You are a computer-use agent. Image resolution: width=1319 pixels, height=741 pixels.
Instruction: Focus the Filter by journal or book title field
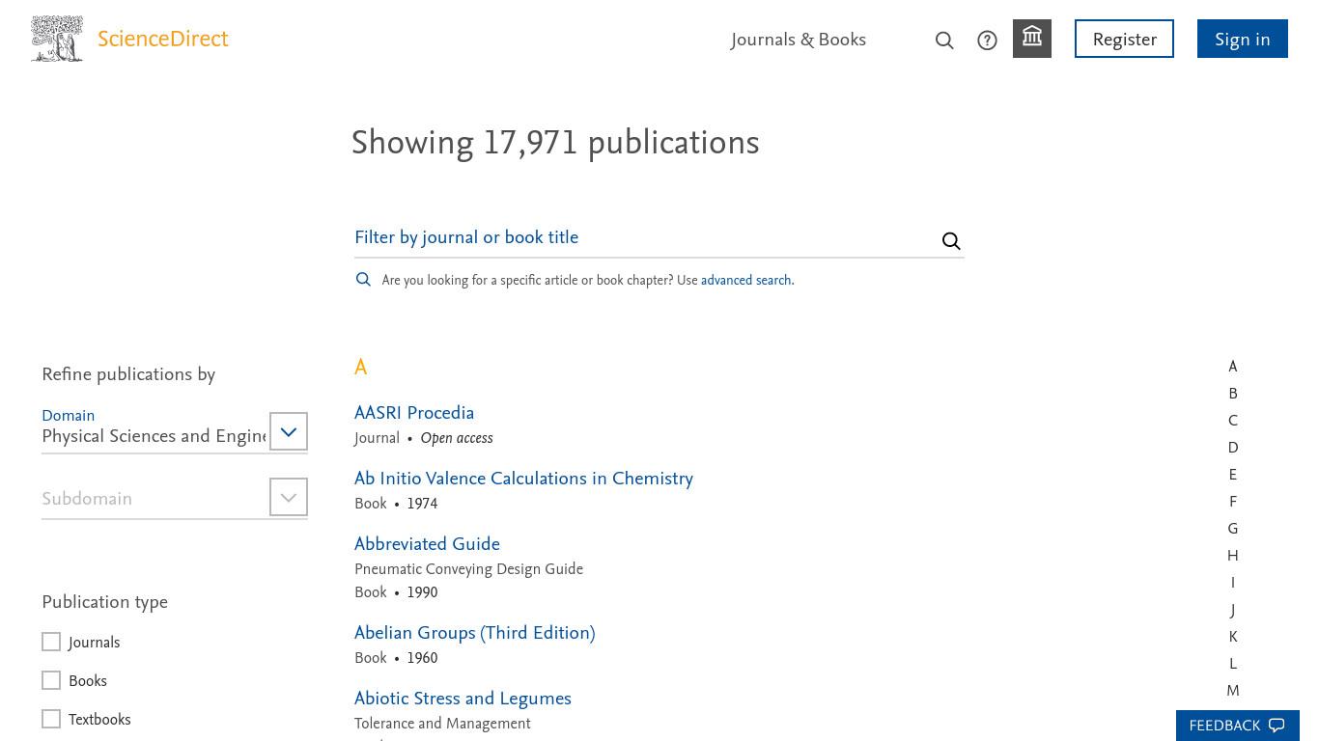(645, 237)
